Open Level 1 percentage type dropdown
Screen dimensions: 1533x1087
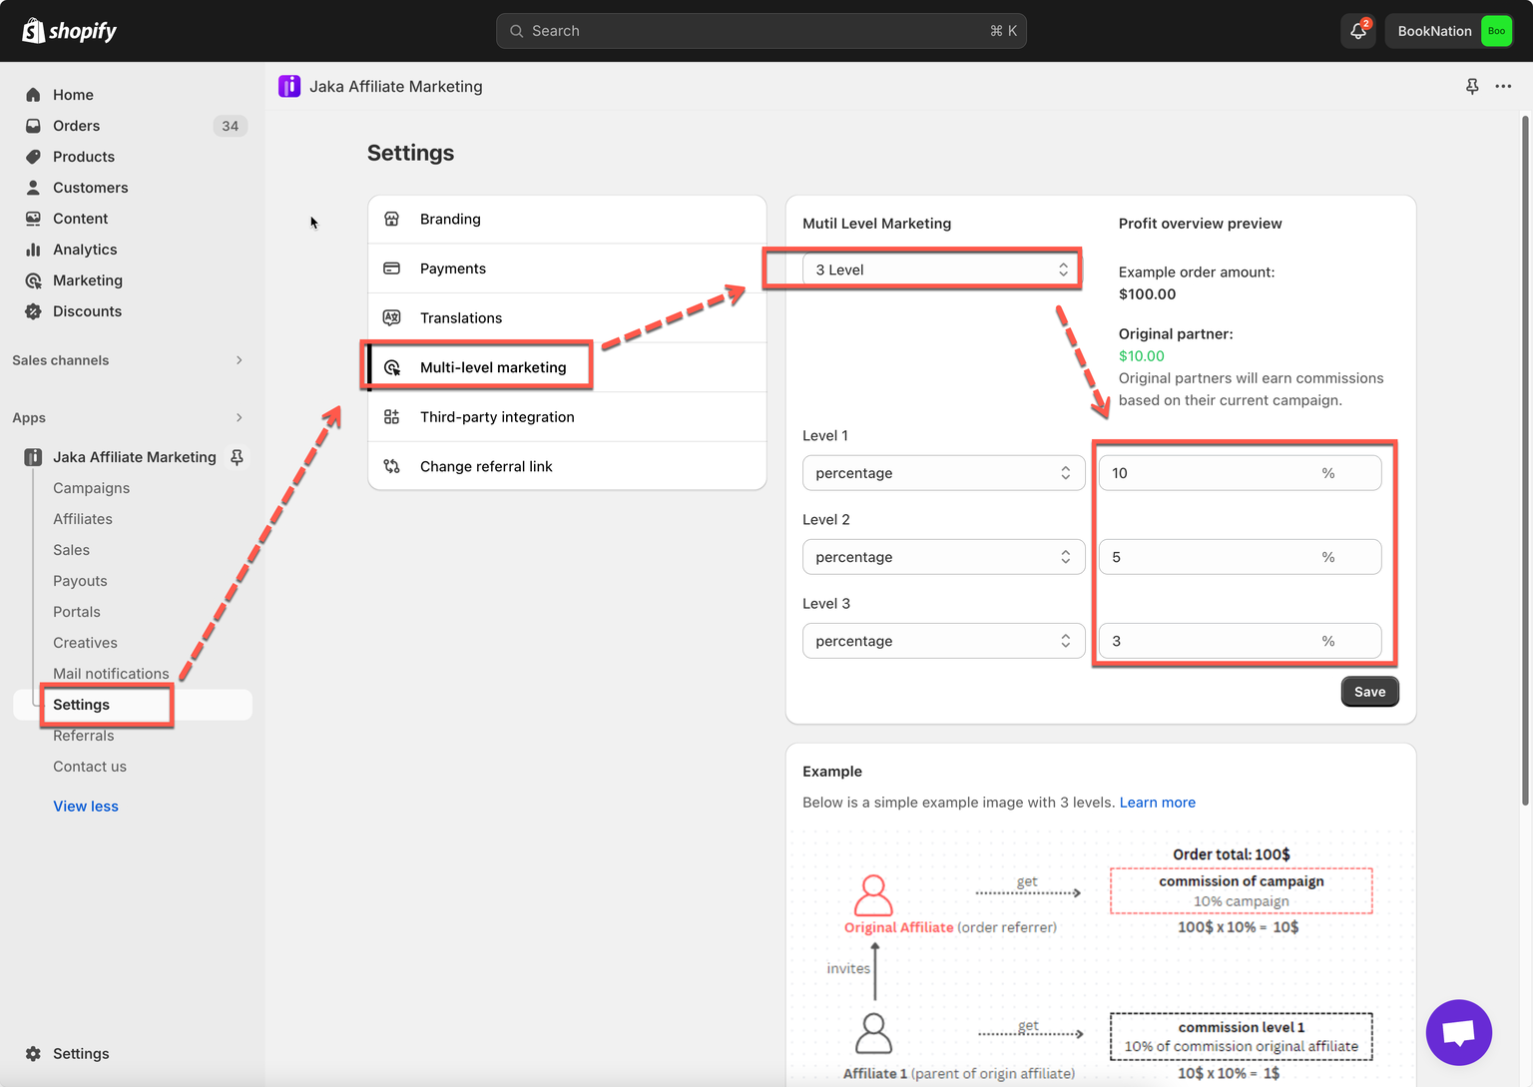pos(942,473)
